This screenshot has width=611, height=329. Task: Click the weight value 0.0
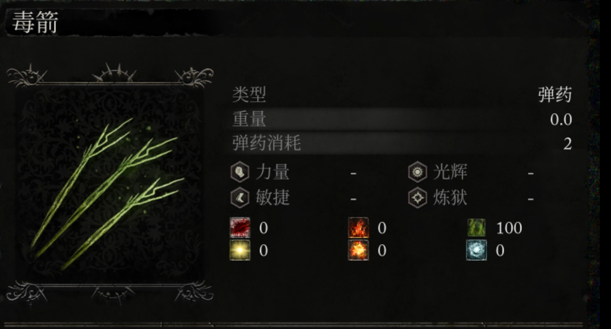tap(561, 120)
